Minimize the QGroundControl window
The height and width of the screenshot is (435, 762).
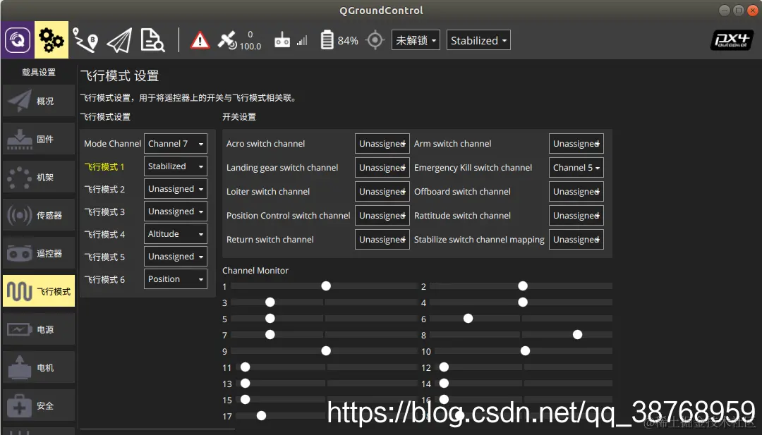(x=725, y=10)
